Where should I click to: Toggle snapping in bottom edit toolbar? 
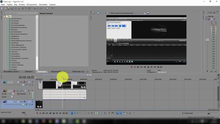tap(117, 113)
